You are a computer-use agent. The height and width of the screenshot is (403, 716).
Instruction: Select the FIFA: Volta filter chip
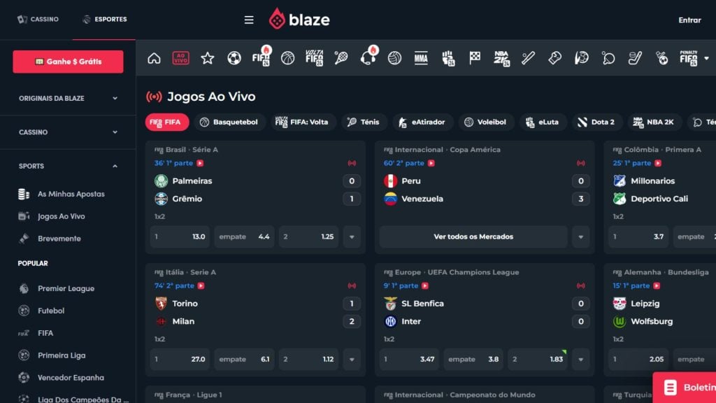[x=303, y=122]
